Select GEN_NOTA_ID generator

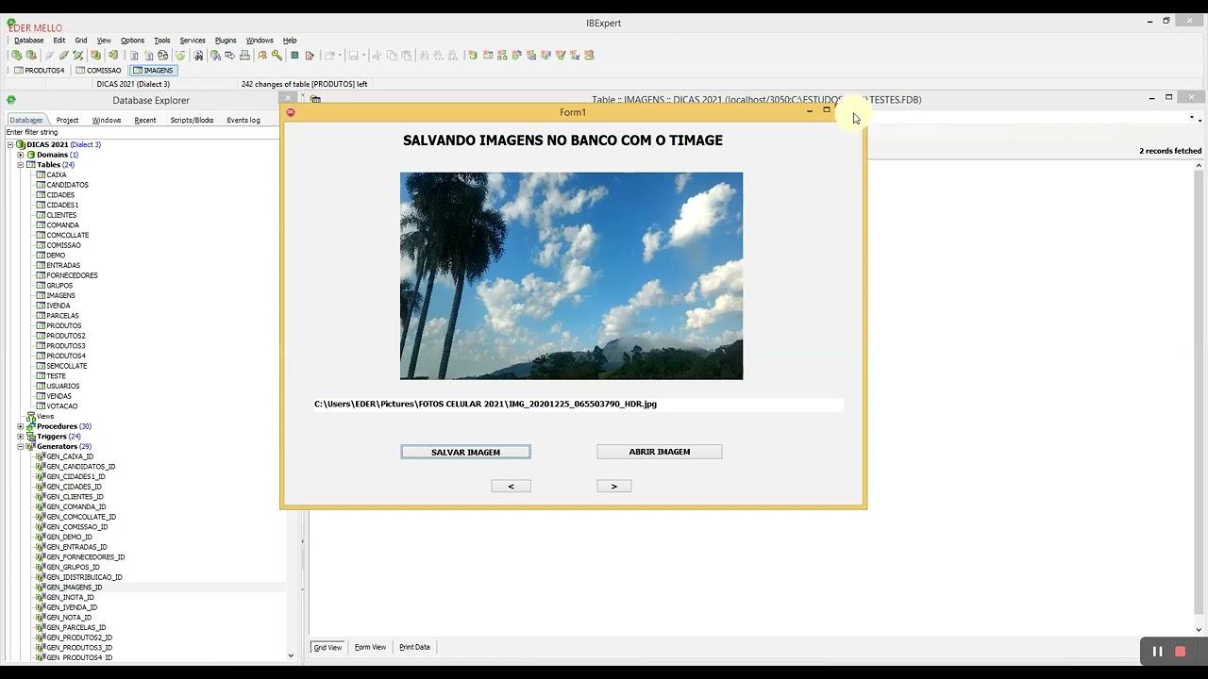click(69, 618)
